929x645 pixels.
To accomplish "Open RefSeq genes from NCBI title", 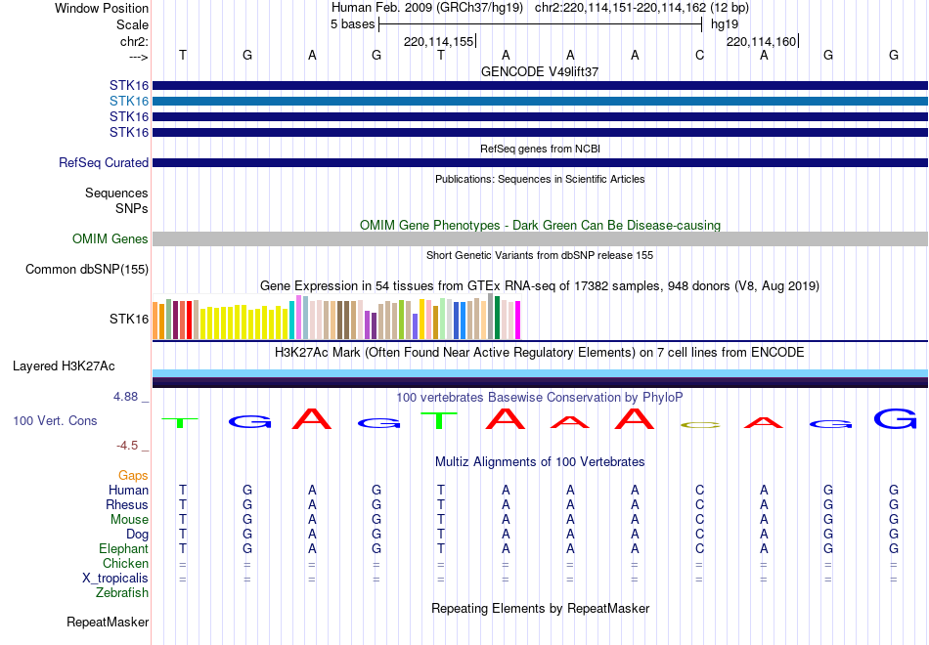I will coord(540,149).
